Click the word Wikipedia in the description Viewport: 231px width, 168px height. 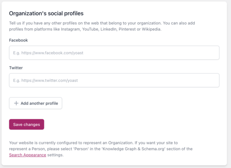click(152, 29)
